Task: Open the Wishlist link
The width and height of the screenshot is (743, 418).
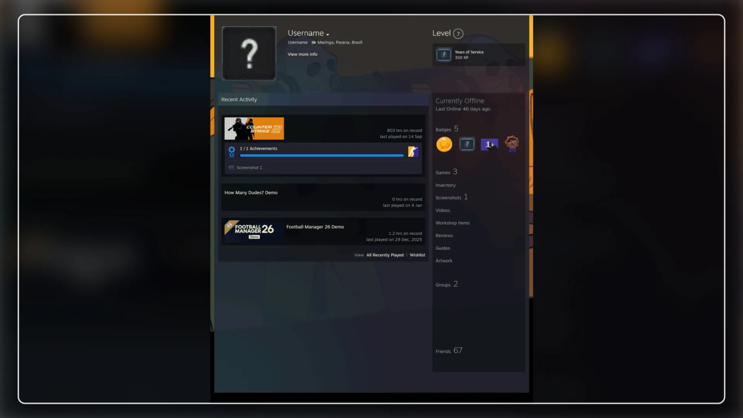Action: tap(417, 255)
